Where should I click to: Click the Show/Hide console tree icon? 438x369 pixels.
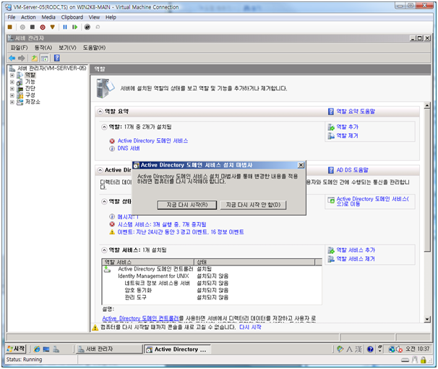click(44, 58)
